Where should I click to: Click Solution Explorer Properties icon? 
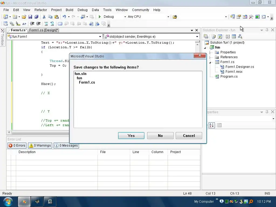[206, 36]
